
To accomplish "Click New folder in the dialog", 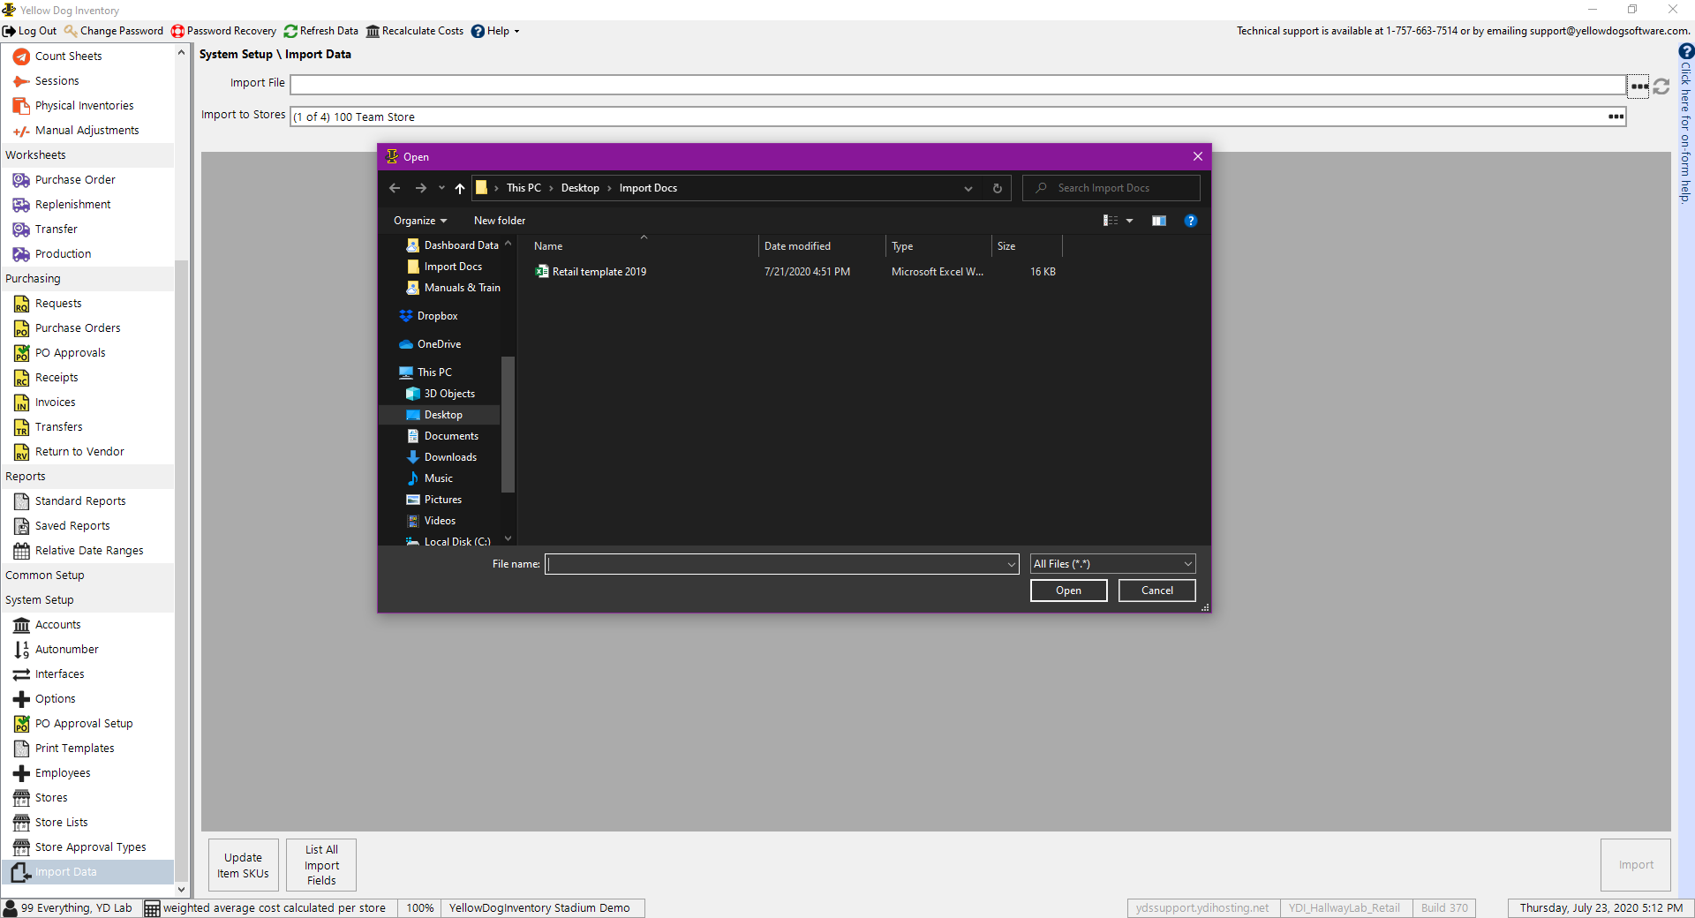I will click(x=500, y=221).
